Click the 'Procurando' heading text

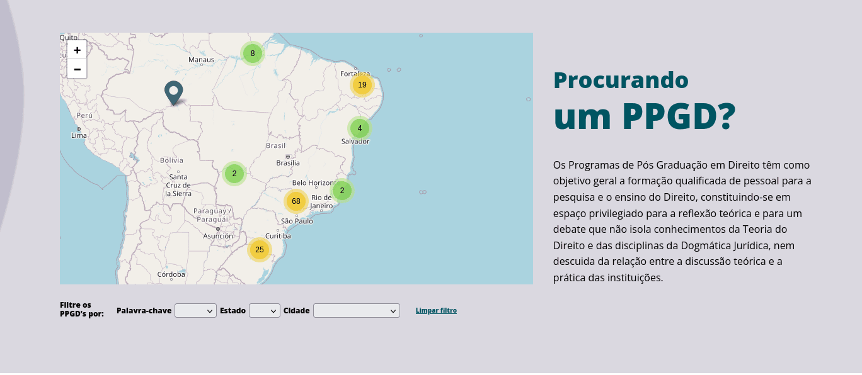621,80
